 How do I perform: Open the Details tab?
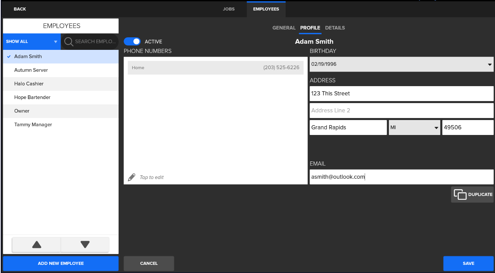click(x=335, y=28)
